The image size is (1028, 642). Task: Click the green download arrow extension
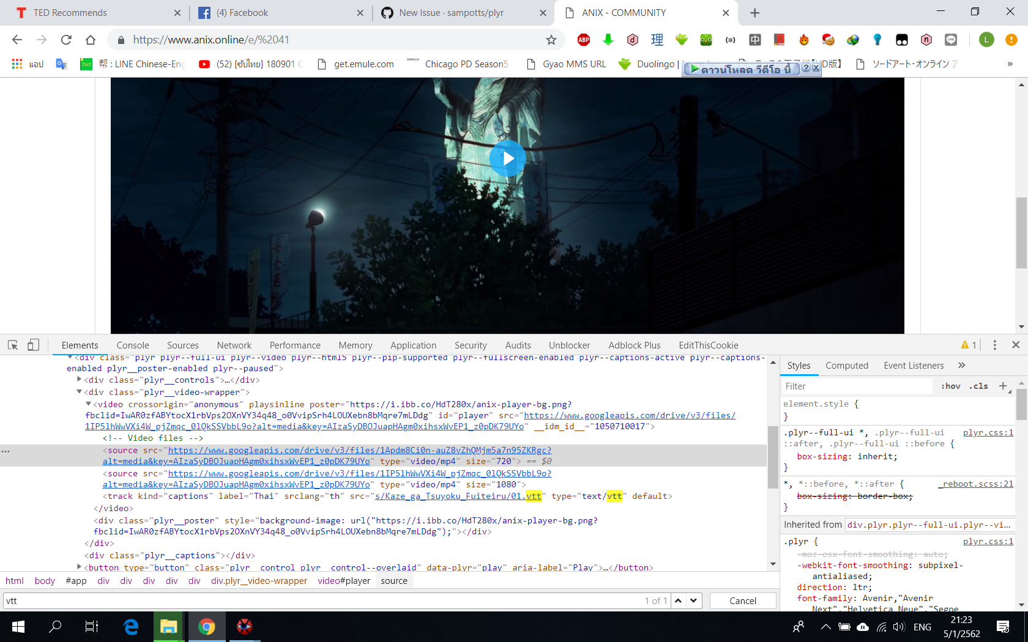click(x=608, y=40)
